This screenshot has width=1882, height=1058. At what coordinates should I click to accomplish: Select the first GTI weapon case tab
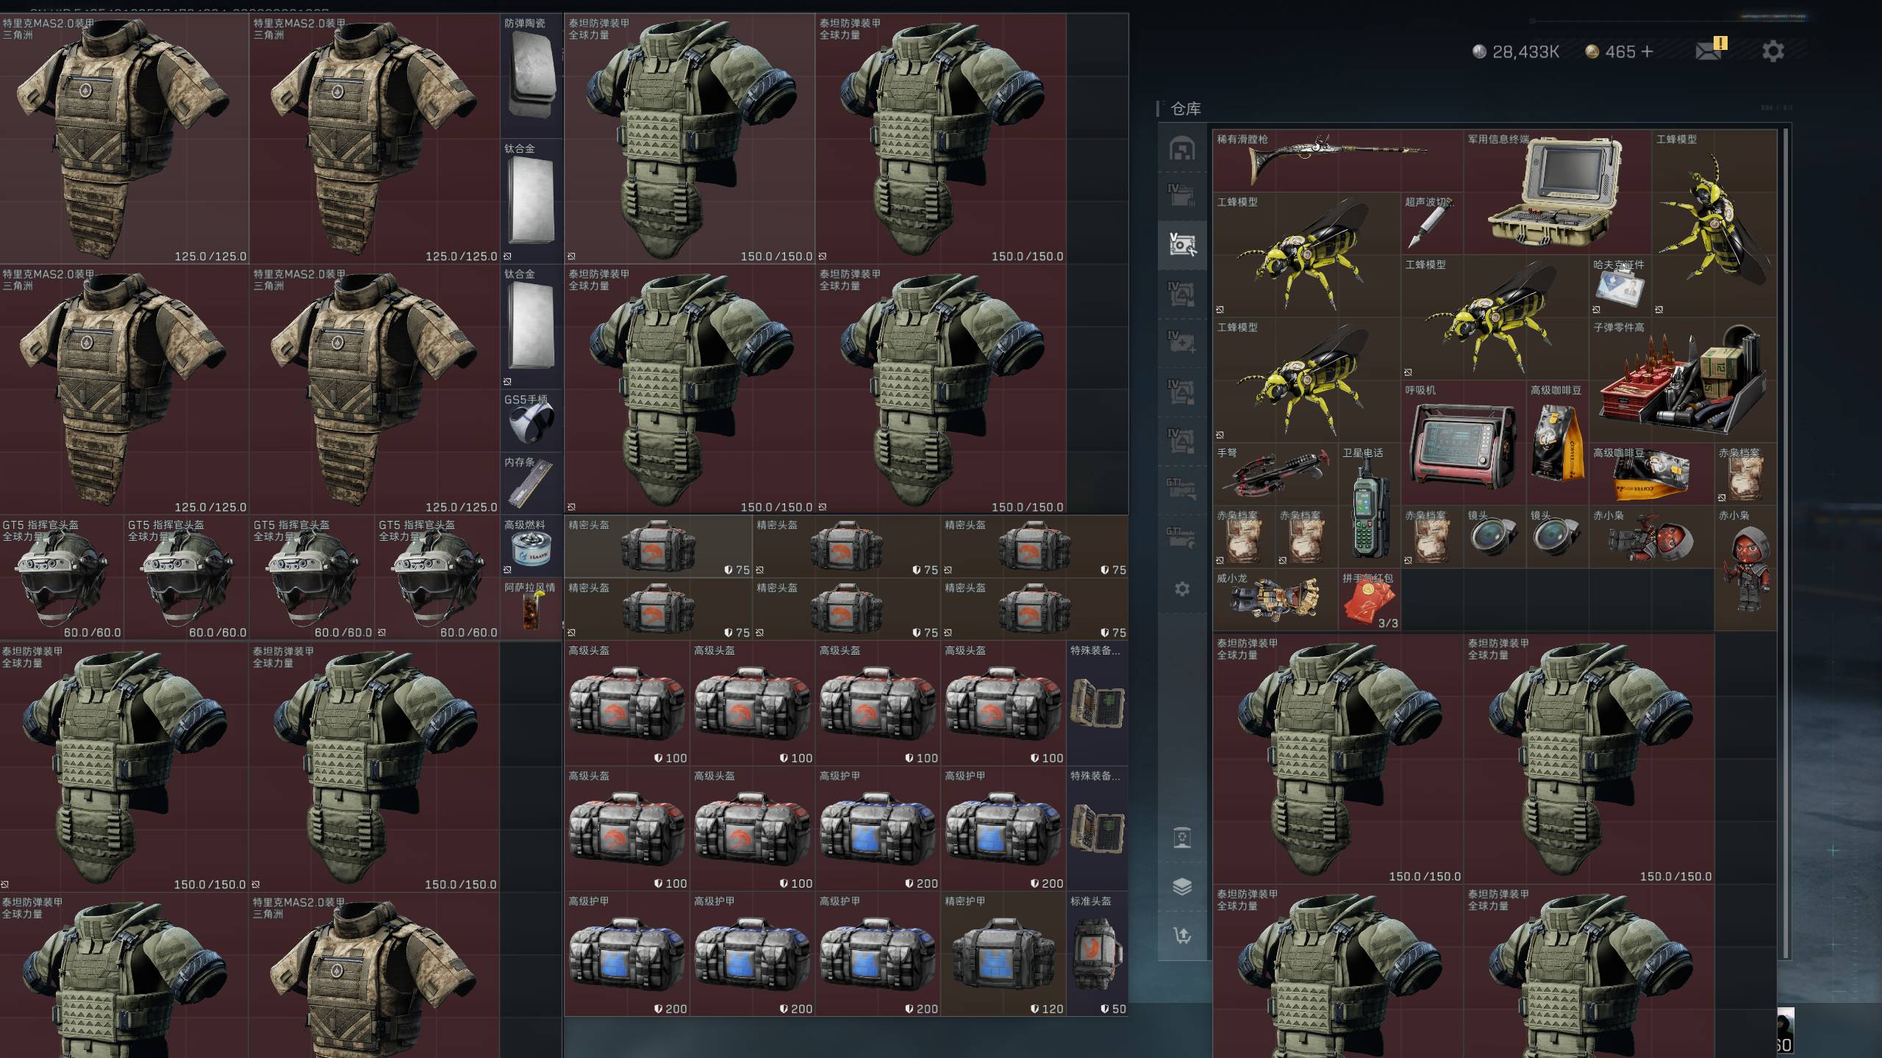(1181, 488)
